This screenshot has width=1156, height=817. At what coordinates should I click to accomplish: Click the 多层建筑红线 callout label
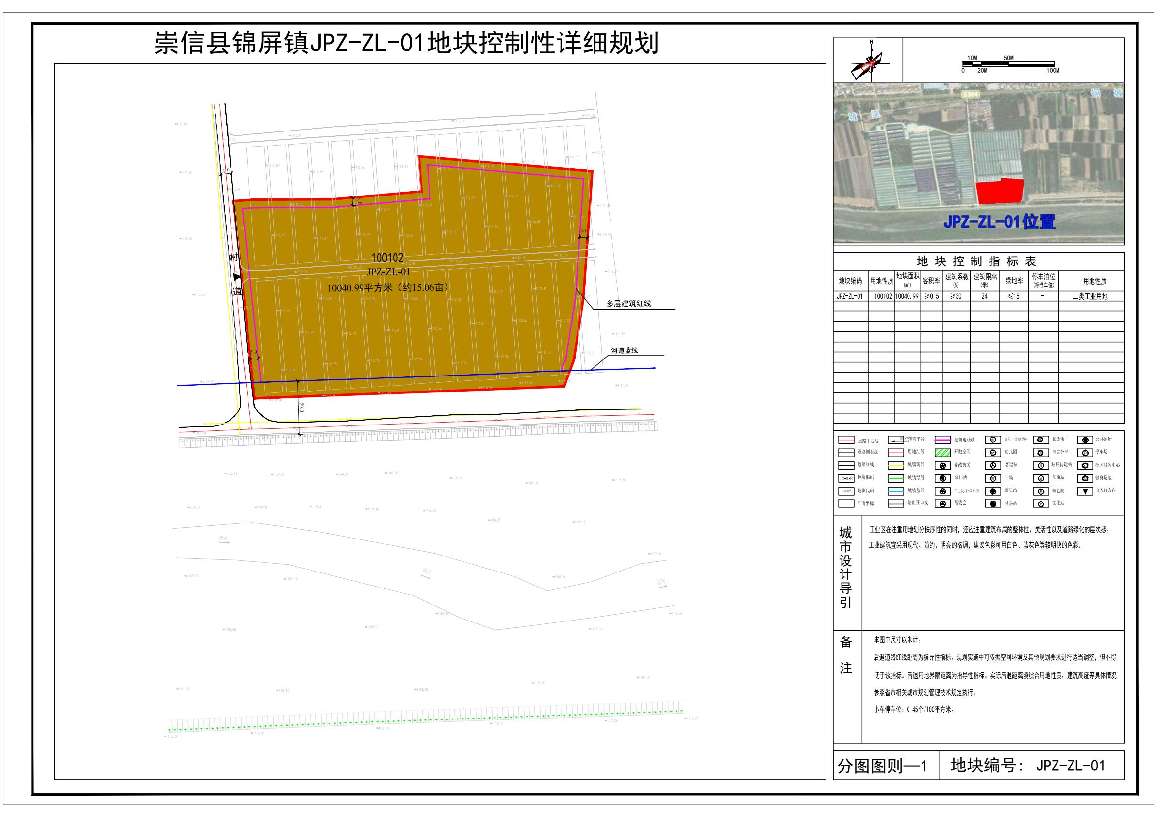pyautogui.click(x=628, y=304)
